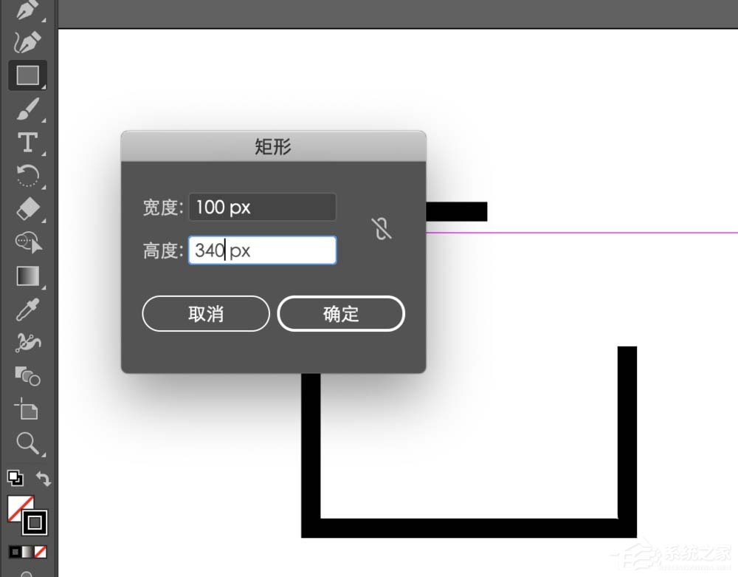Image resolution: width=738 pixels, height=577 pixels.
Task: Toggle constrain width and height proportions
Action: pyautogui.click(x=382, y=228)
